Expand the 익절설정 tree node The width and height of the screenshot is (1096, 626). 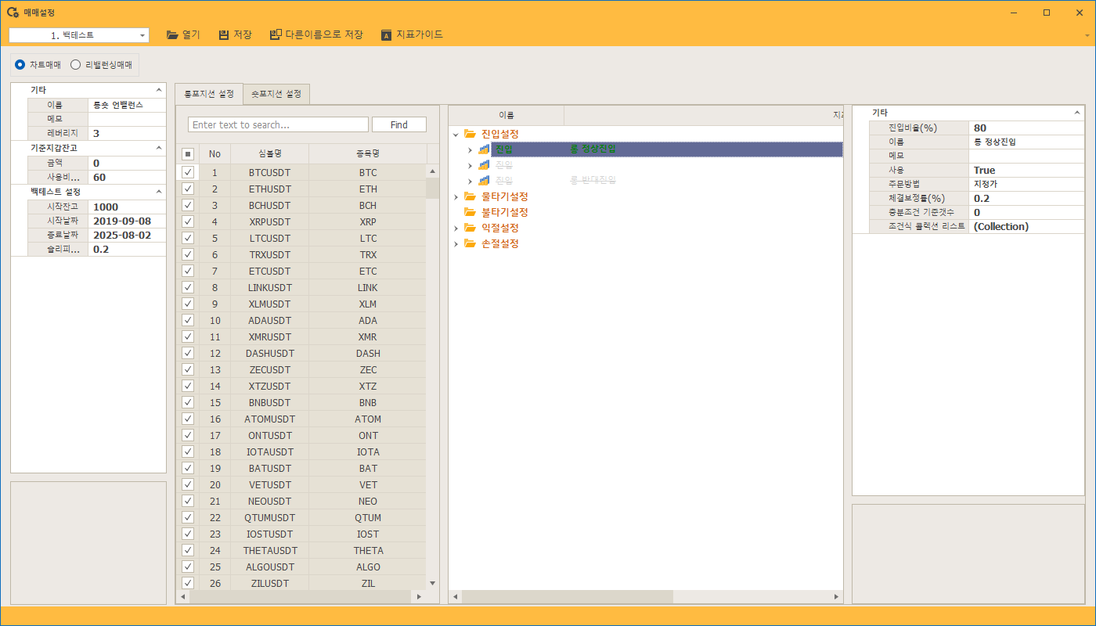click(x=456, y=228)
